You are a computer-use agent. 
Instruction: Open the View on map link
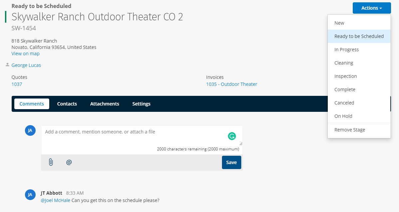pyautogui.click(x=25, y=54)
